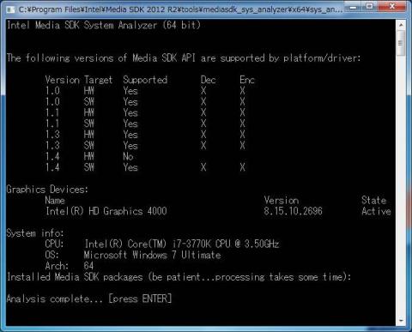
Task: Click the 'Graphics Devices:' heading
Action: [x=47, y=190]
